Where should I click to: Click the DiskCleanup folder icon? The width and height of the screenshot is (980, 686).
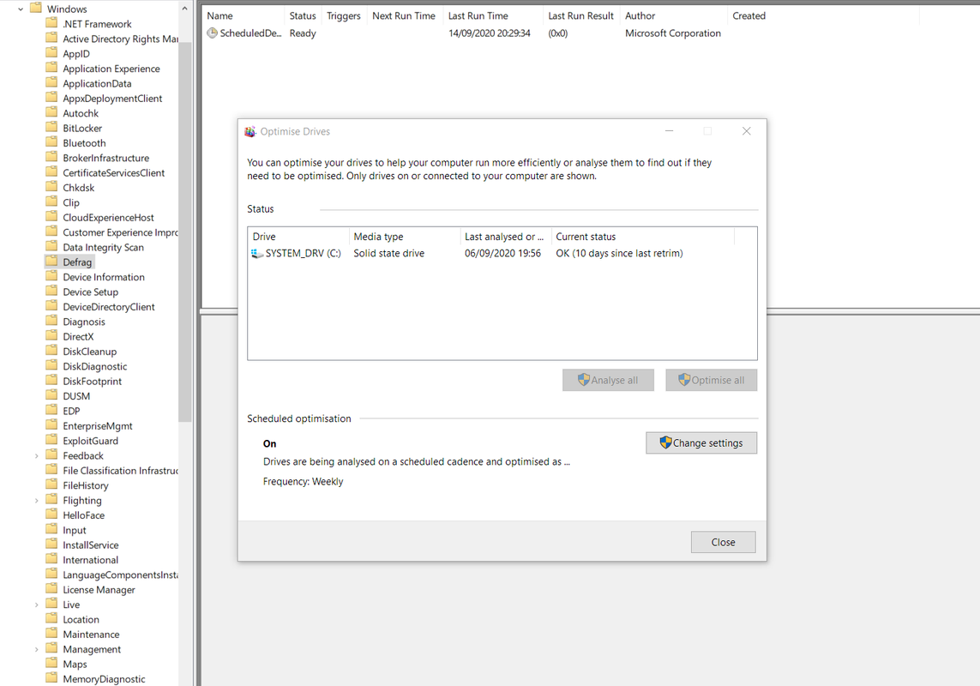pos(52,351)
